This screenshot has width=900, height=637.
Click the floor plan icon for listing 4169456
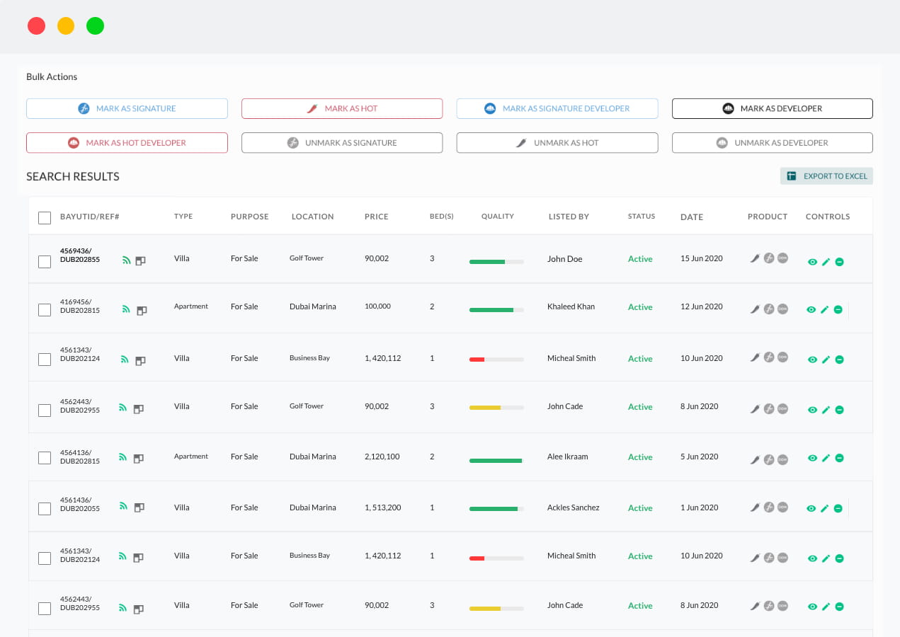click(142, 310)
